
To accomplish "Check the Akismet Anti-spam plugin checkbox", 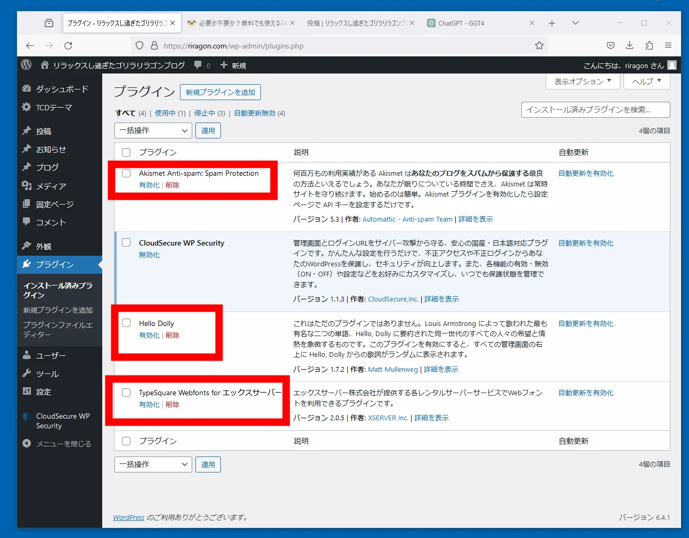I will tap(126, 173).
